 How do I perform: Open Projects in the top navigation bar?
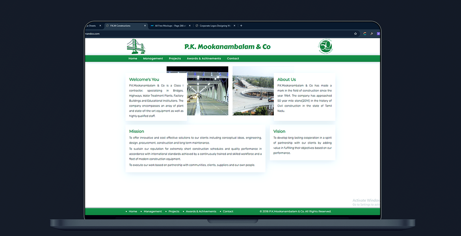[175, 59]
